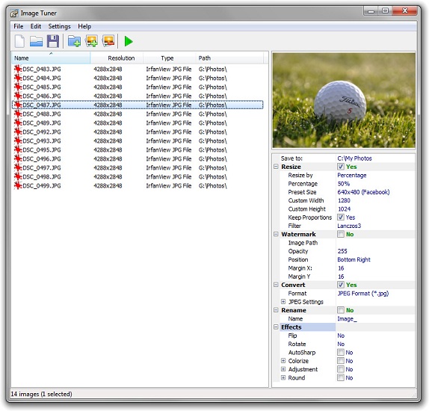
Task: Save settings with the floppy disk icon
Action: [53, 42]
